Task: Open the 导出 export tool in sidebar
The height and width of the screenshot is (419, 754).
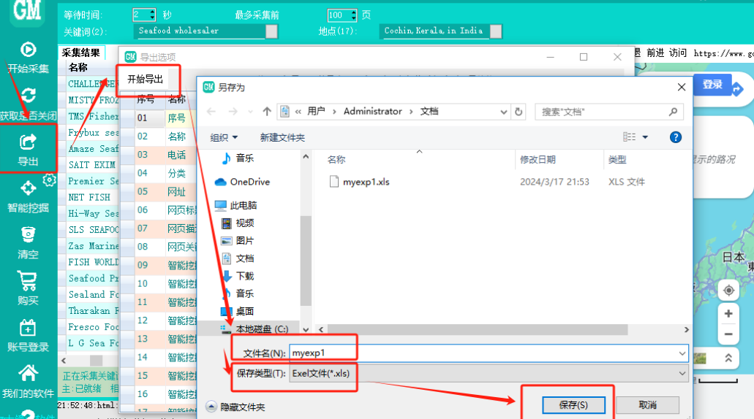Action: click(28, 149)
